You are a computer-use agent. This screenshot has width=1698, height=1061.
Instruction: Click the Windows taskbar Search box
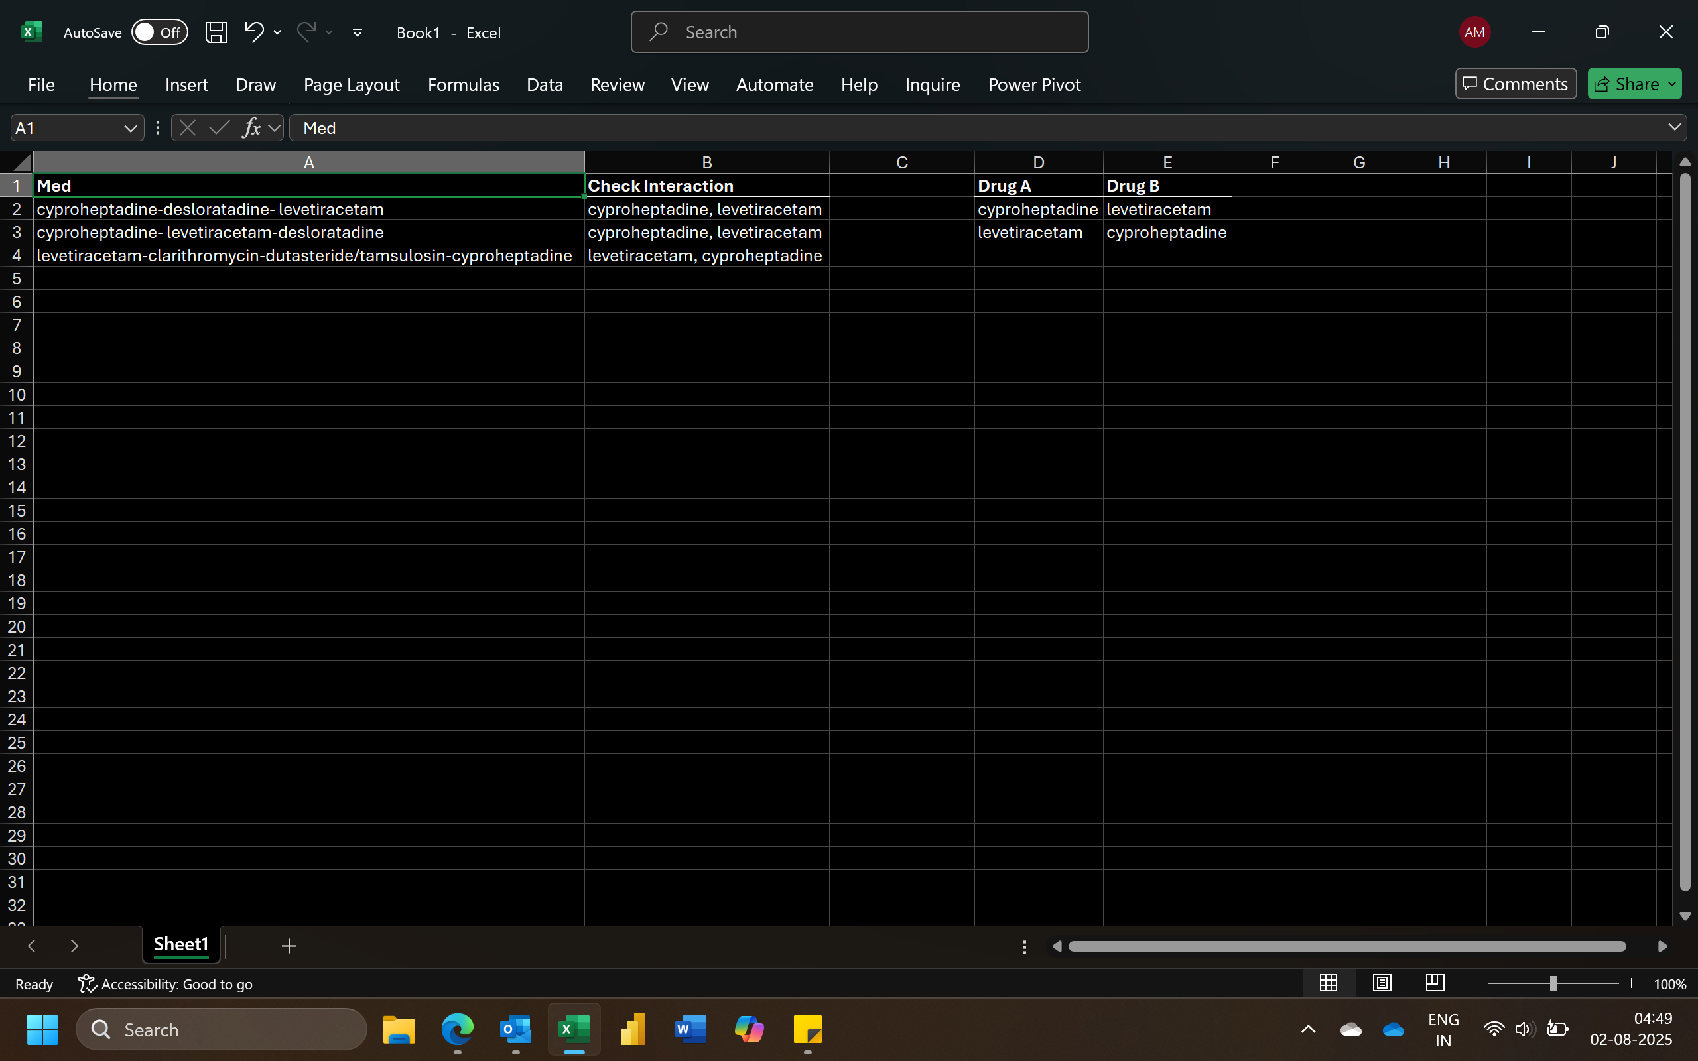click(x=221, y=1029)
